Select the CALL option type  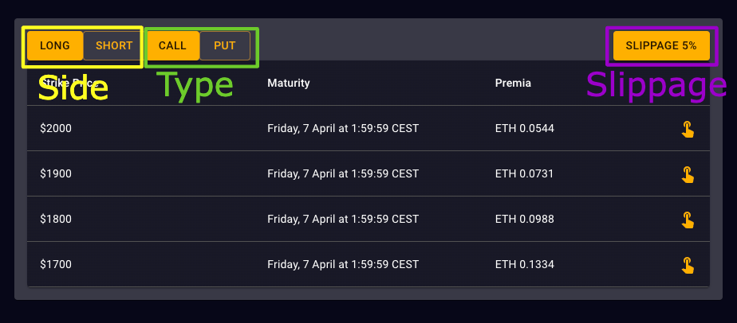pyautogui.click(x=172, y=46)
